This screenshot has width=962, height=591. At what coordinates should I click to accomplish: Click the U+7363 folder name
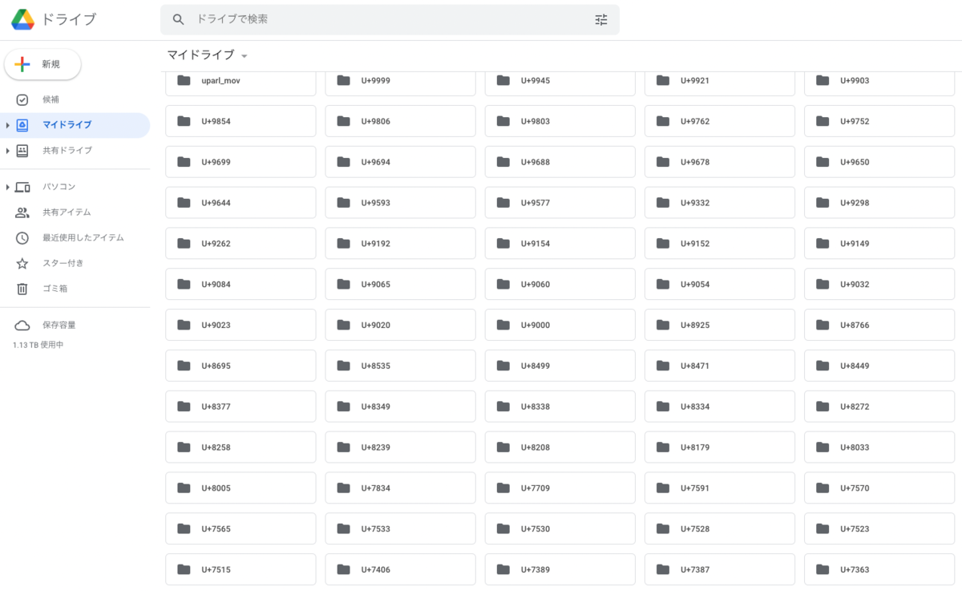tap(855, 570)
